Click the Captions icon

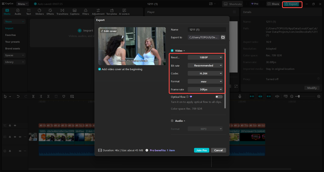click(75, 10)
